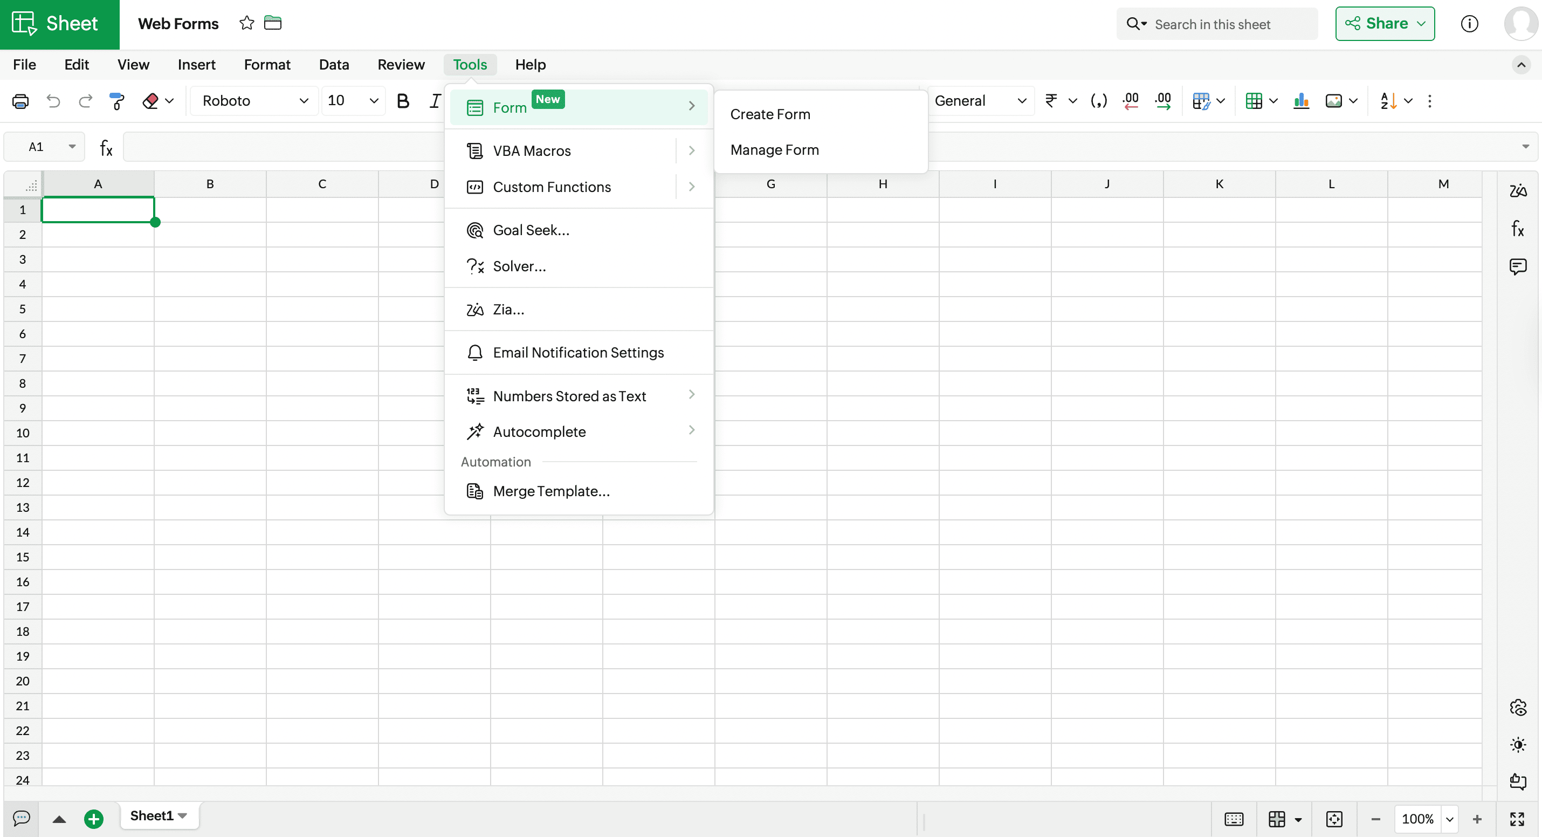Open the comments panel icon on right

pyautogui.click(x=1517, y=266)
